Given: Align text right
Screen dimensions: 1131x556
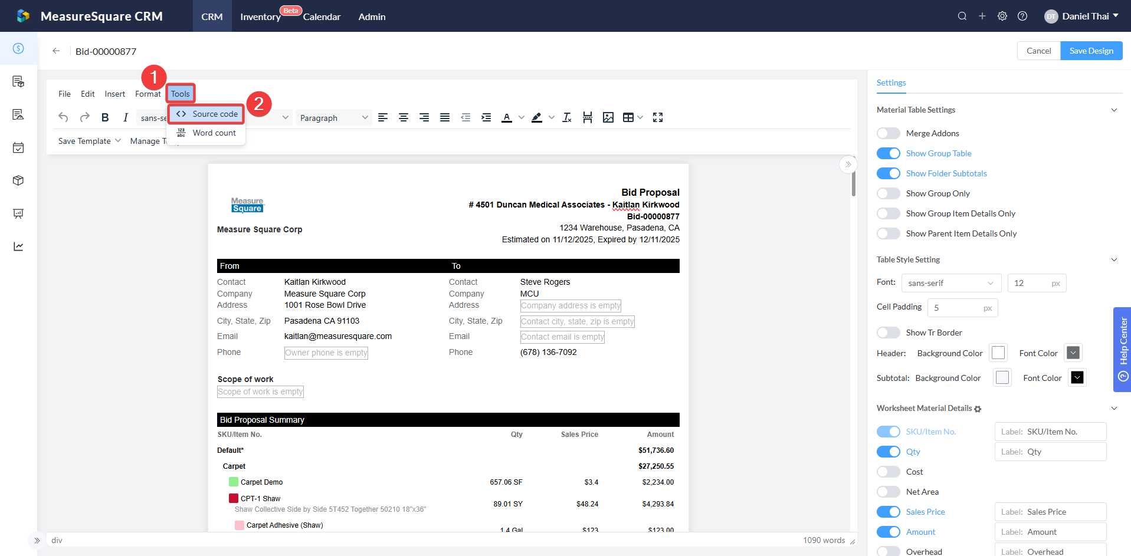Looking at the screenshot, I should [x=424, y=117].
